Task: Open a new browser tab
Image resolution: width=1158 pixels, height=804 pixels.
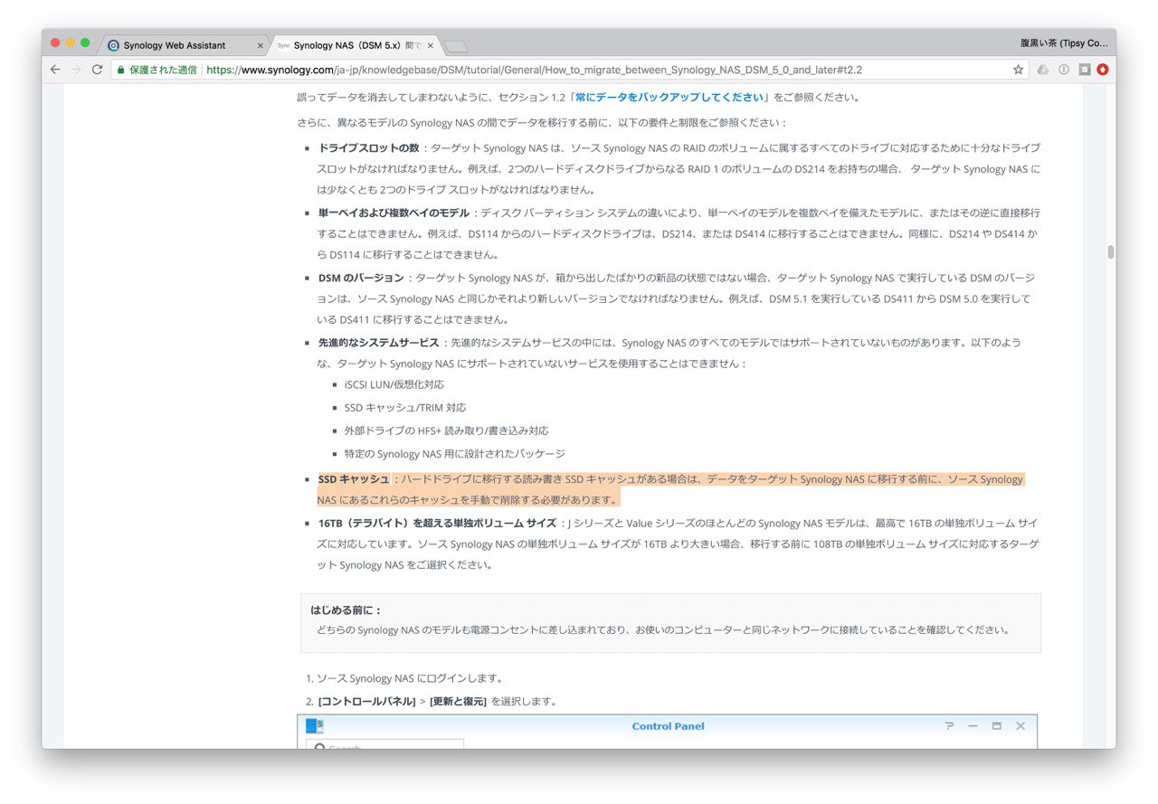Action: pyautogui.click(x=455, y=46)
